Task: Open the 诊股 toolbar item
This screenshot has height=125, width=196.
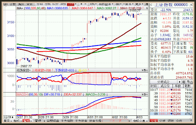Action: click(13, 4)
